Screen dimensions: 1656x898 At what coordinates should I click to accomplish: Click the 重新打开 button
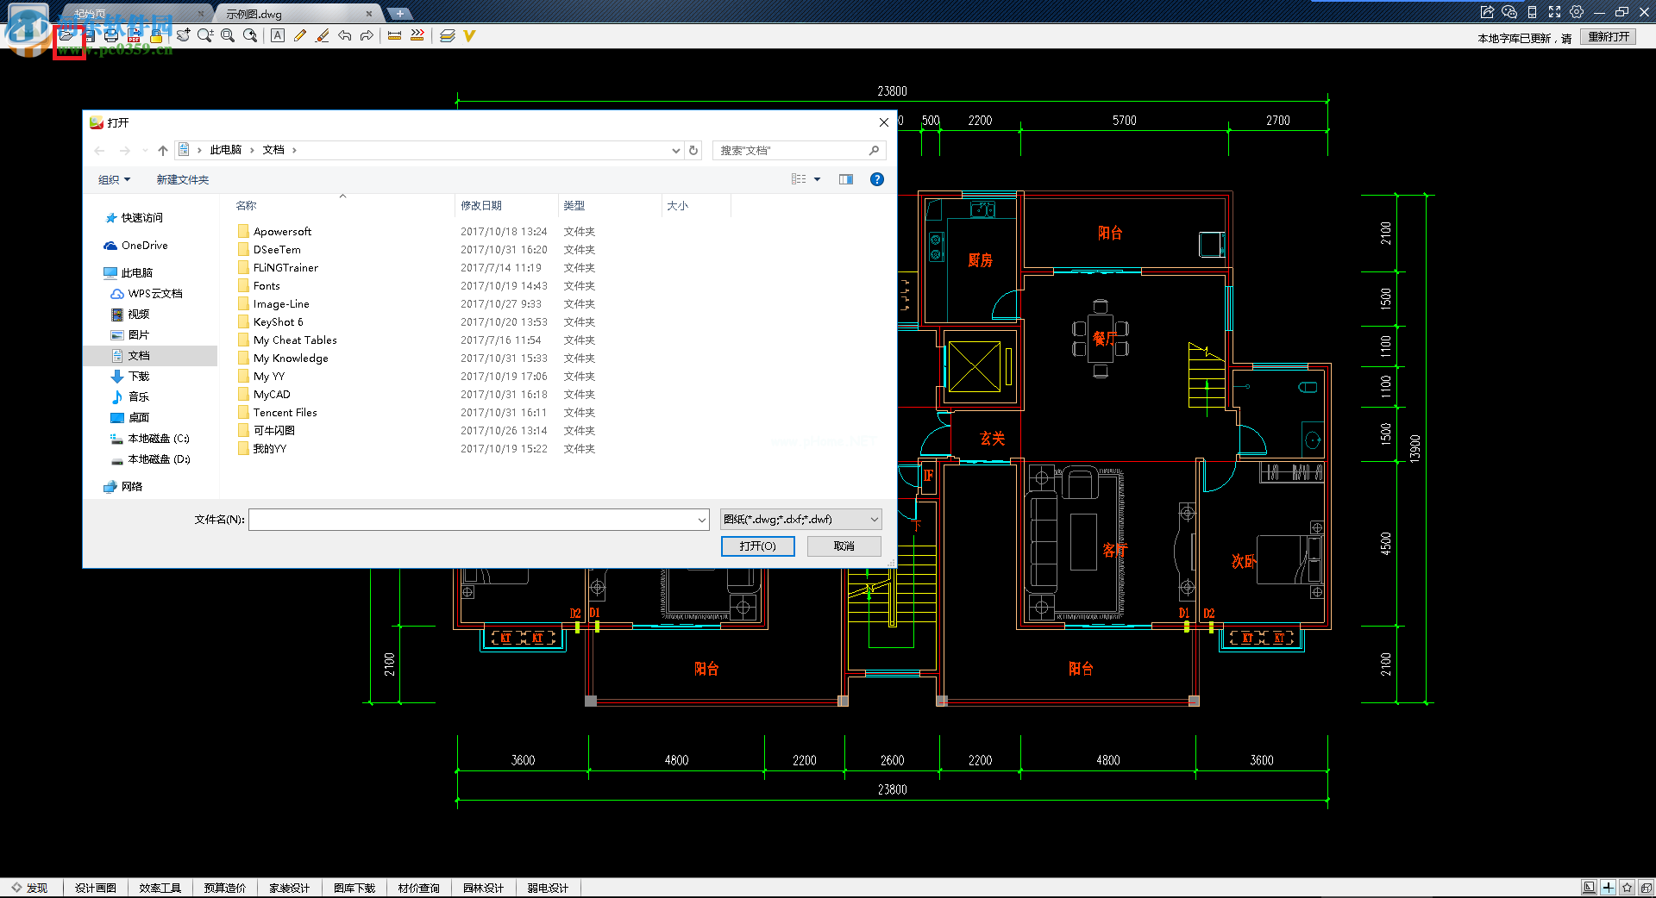1609,37
